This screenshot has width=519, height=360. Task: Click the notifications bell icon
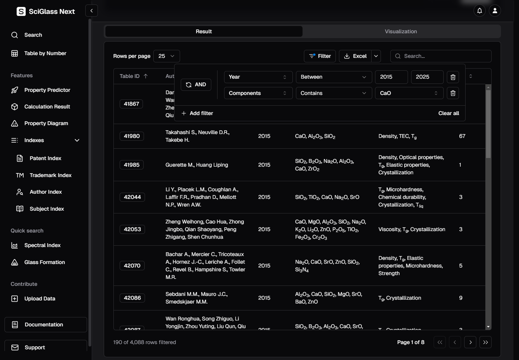[x=479, y=11]
